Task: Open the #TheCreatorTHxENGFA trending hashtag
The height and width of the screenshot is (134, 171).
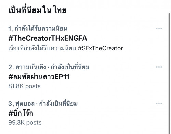Action: click(48, 38)
